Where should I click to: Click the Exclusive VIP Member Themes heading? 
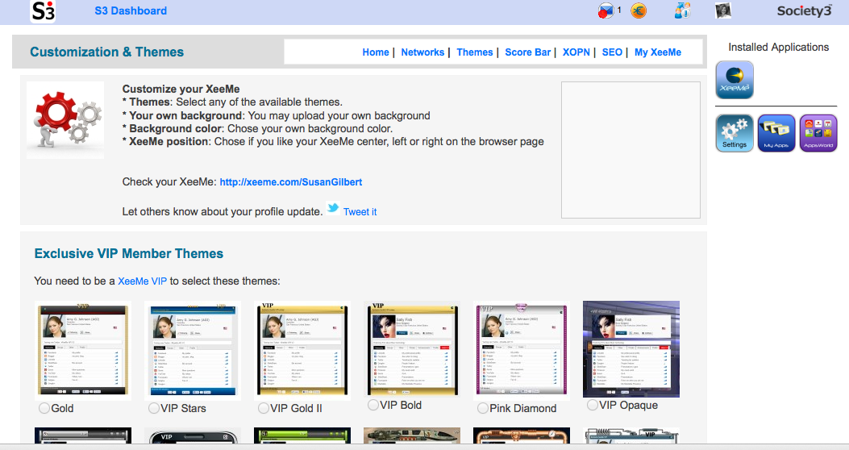(129, 253)
